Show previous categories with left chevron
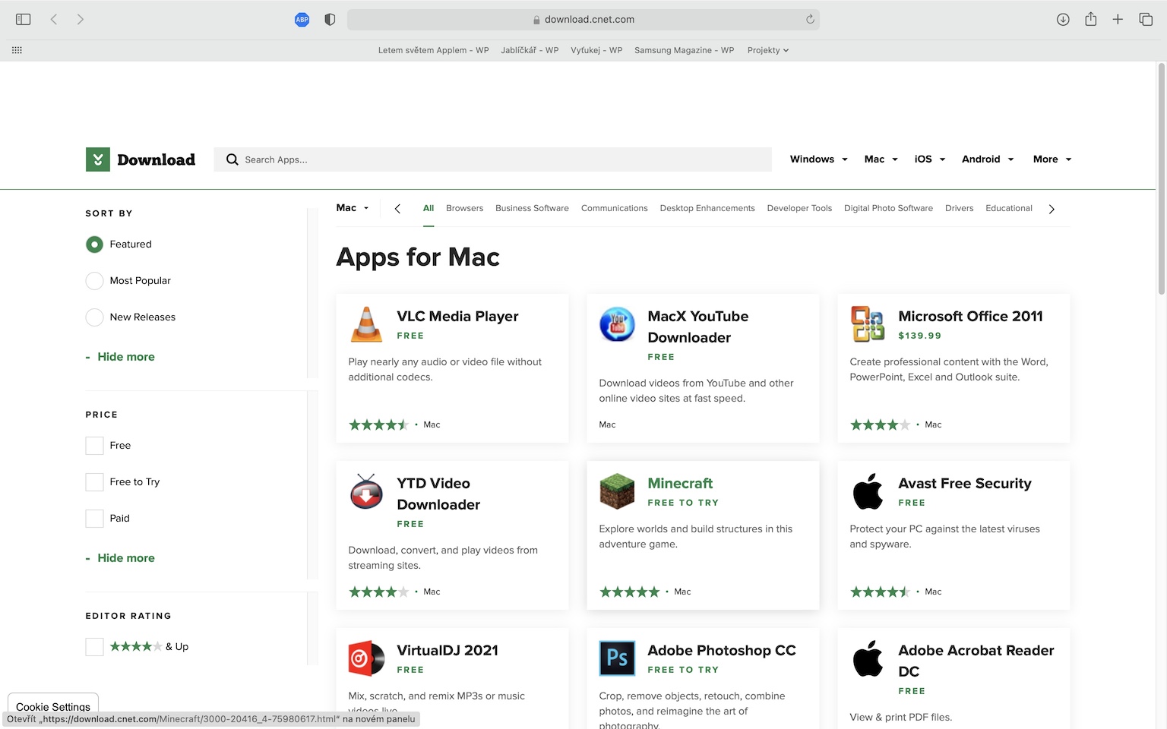Image resolution: width=1167 pixels, height=729 pixels. click(x=397, y=209)
